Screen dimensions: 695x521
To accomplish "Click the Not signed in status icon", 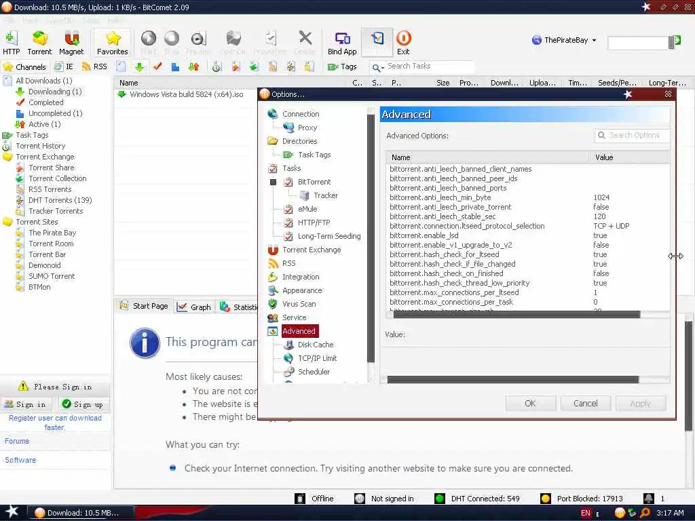I will 360,499.
